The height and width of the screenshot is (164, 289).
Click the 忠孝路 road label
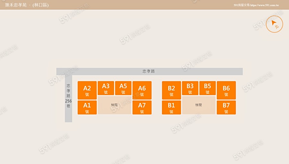point(149,71)
